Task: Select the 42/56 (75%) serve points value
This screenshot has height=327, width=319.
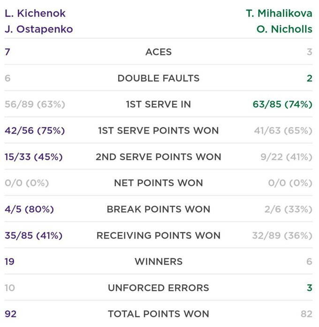Action: 34,131
